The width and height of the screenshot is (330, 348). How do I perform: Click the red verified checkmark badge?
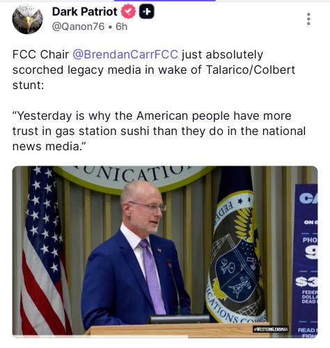[x=128, y=11]
